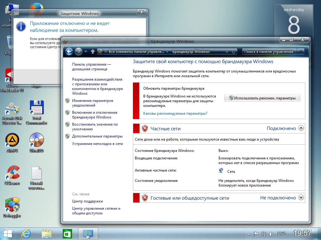
Task: Open Defraggler desktop shortcut
Action: [x=12, y=207]
